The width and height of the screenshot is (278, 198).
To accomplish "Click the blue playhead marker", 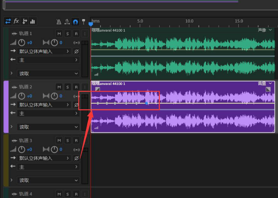I will (91, 24).
